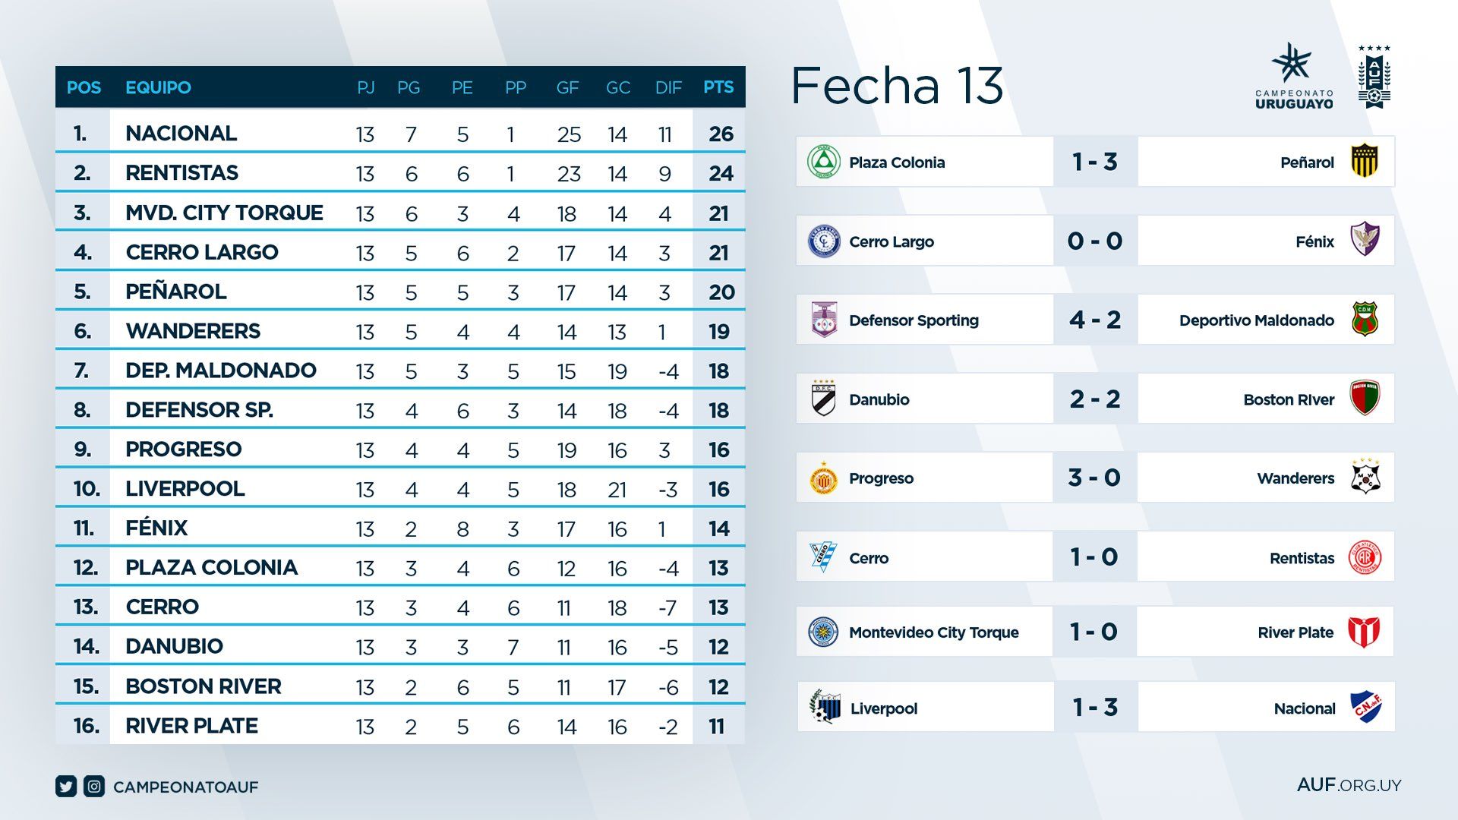This screenshot has width=1458, height=820.
Task: Click the PTS column header
Action: [x=718, y=87]
